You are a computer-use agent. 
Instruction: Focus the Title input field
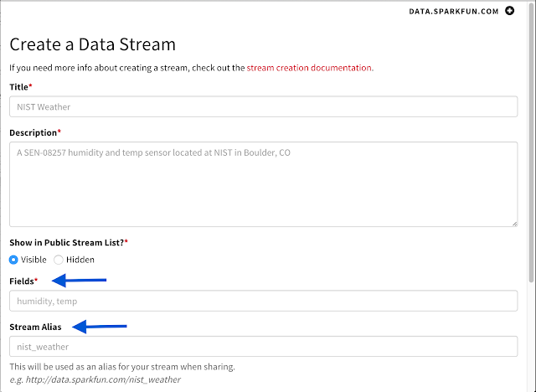tap(263, 106)
